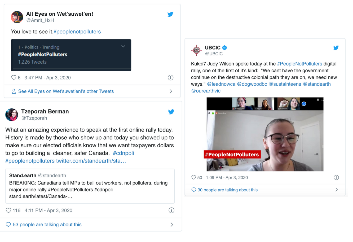Click the blue next arrow in Zoom gallery strip
The height and width of the screenshot is (242, 353).
[x=304, y=104]
